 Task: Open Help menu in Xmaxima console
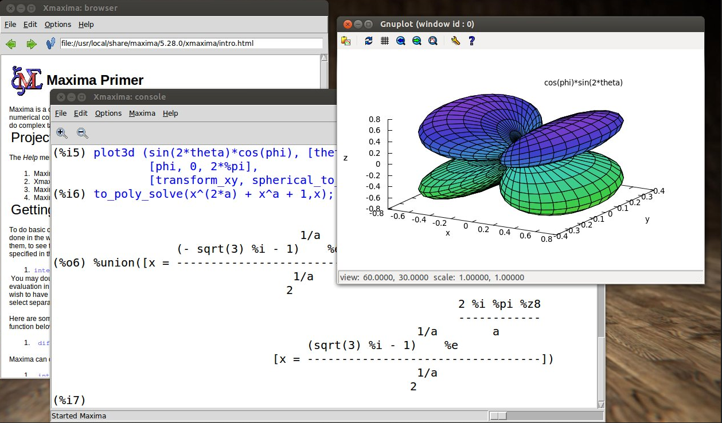click(x=170, y=113)
